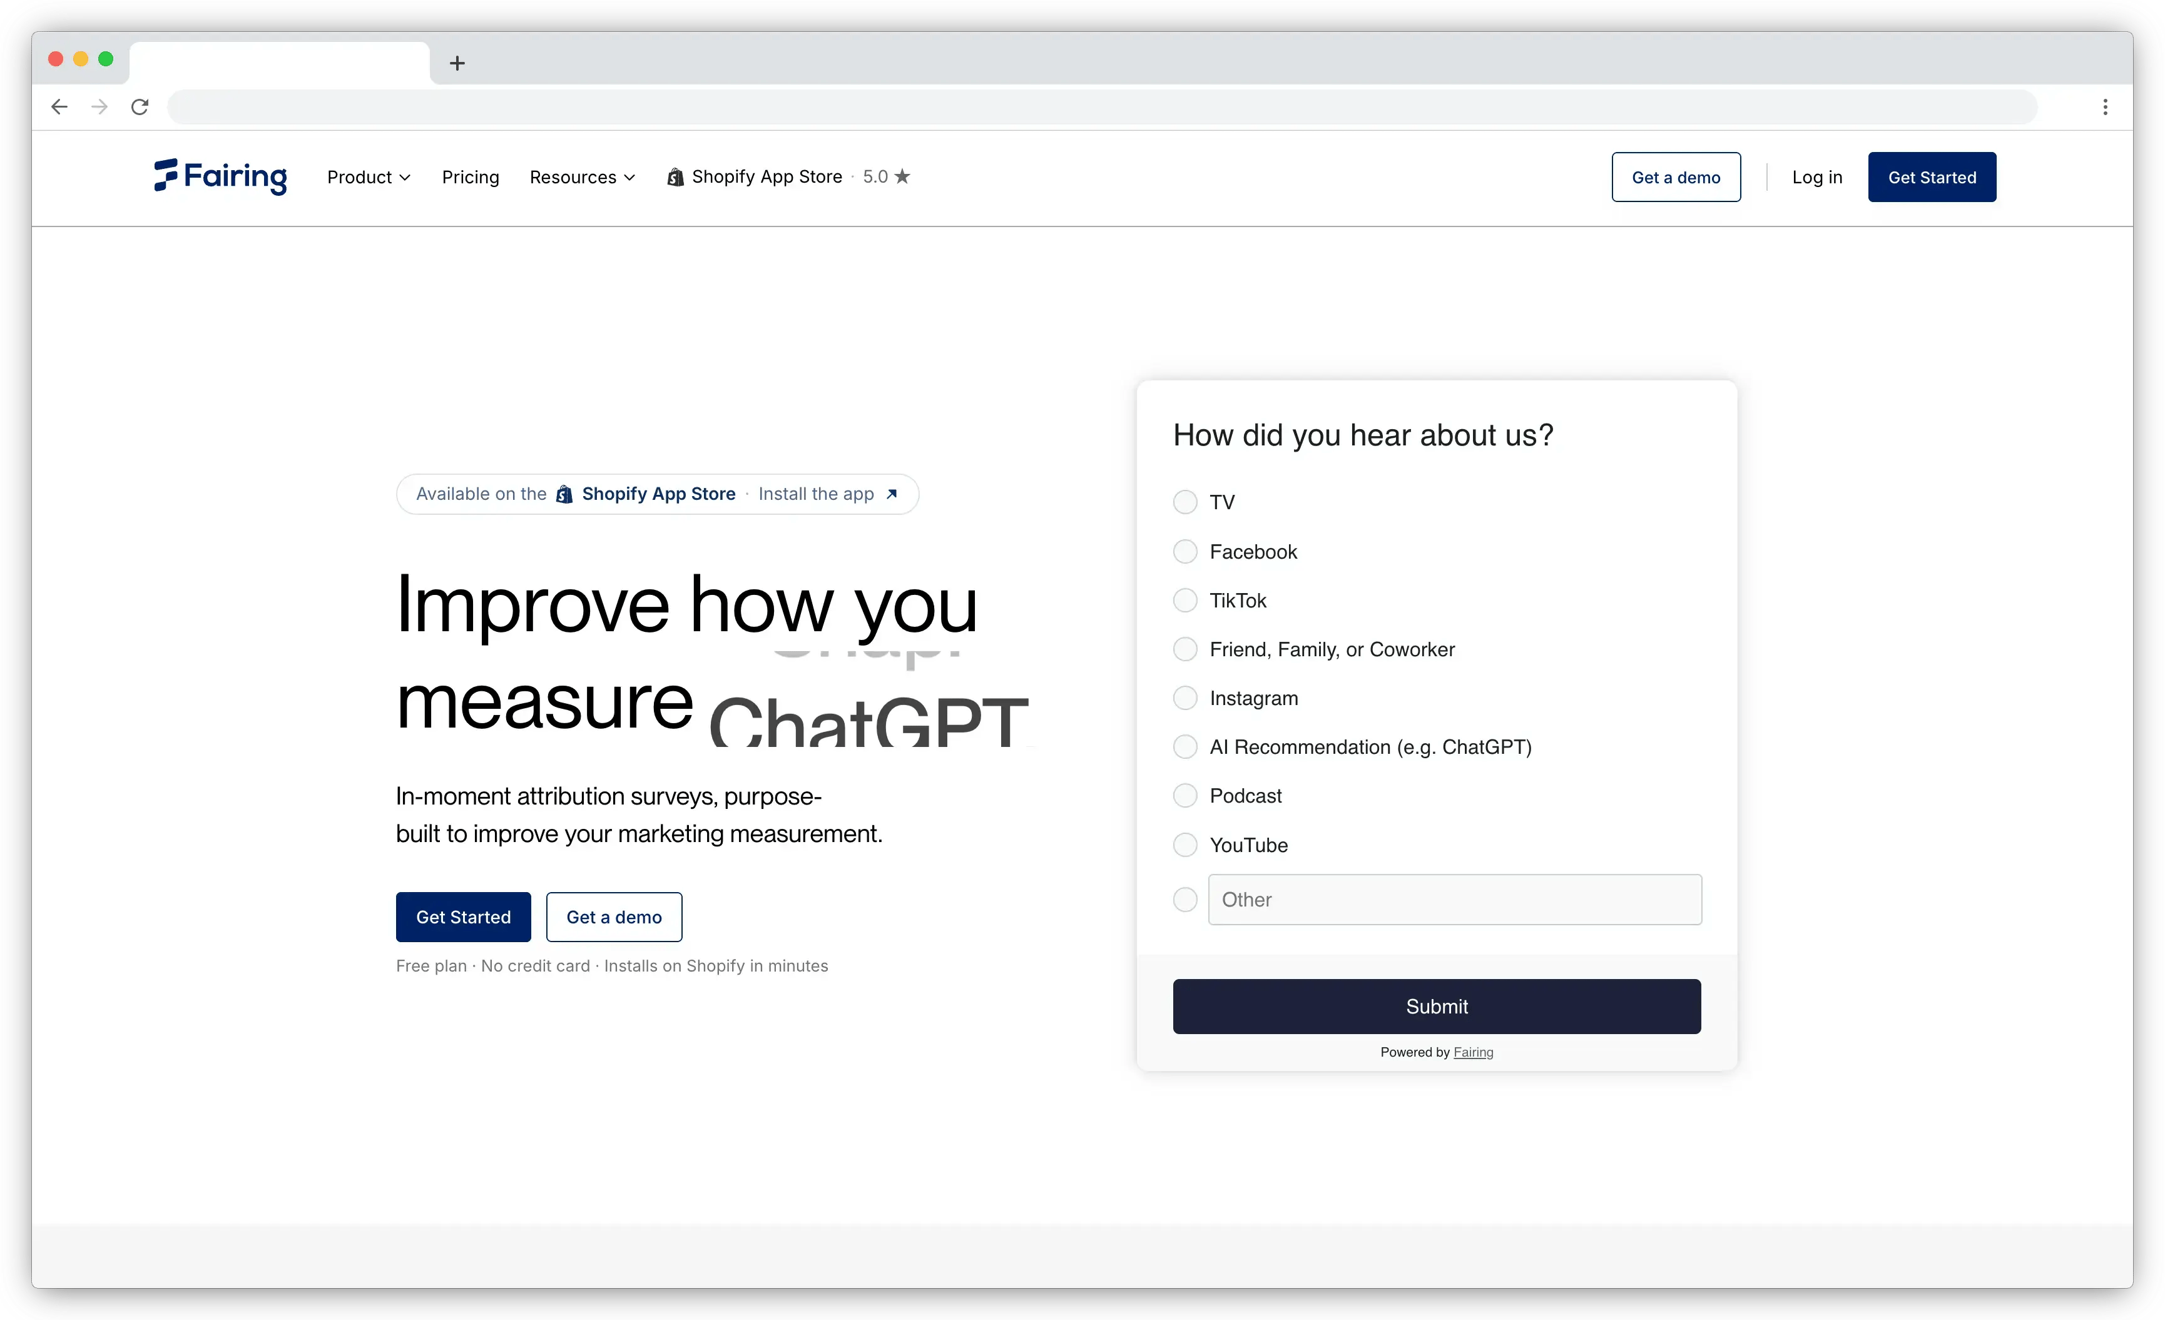Image resolution: width=2165 pixels, height=1320 pixels.
Task: Select the active browser tab
Action: [280, 63]
